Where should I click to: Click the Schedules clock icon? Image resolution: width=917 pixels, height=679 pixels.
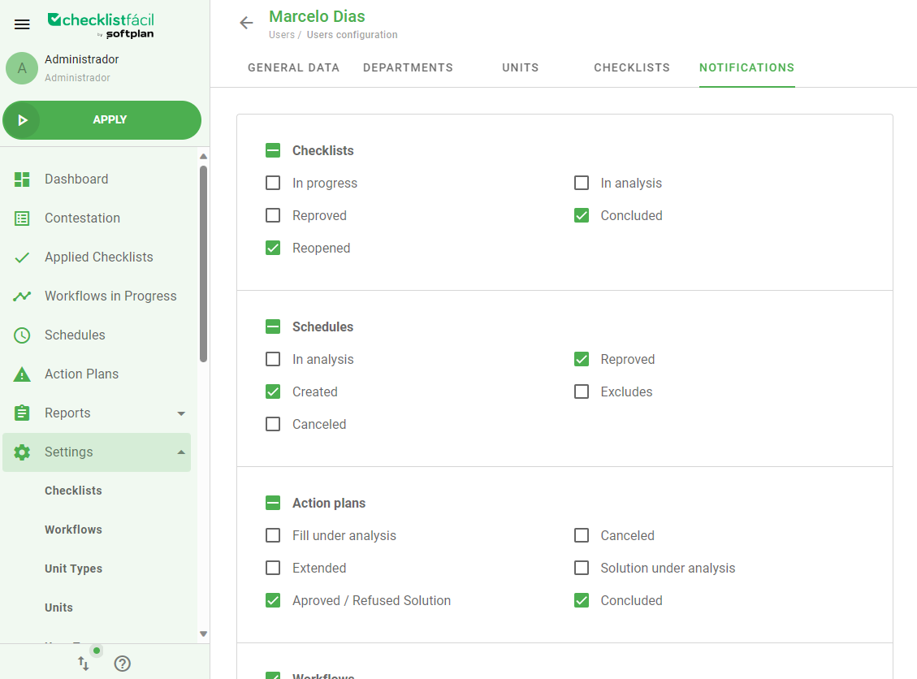[22, 335]
